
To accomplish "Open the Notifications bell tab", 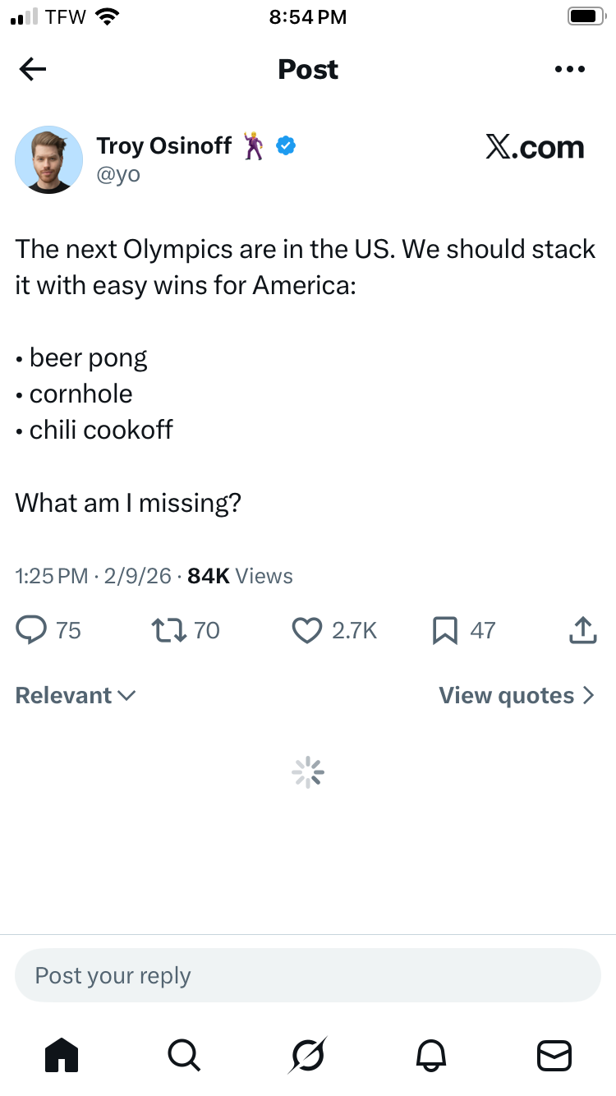I will pyautogui.click(x=432, y=1054).
